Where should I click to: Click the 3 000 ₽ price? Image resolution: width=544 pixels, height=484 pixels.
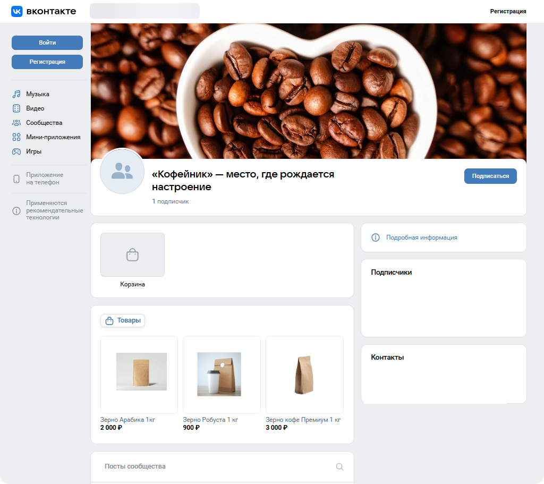coord(276,428)
